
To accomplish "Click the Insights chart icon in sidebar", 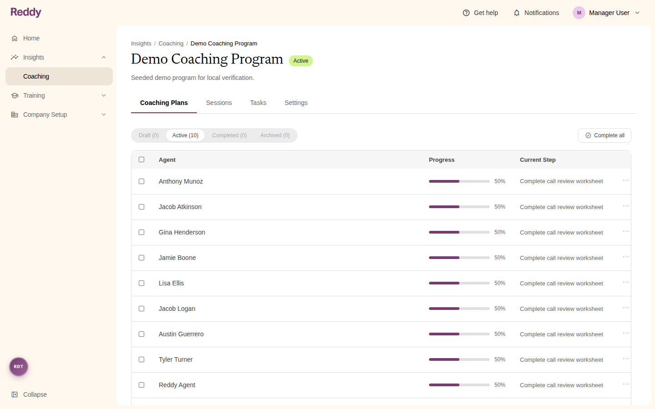I will click(15, 57).
